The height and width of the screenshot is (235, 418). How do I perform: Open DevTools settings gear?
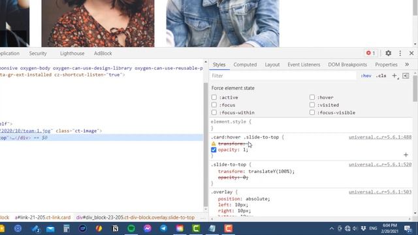(x=388, y=54)
